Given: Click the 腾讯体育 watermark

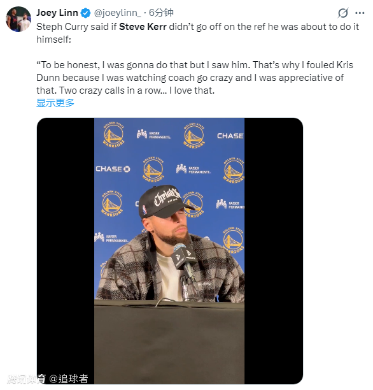Looking at the screenshot, I should 27,379.
